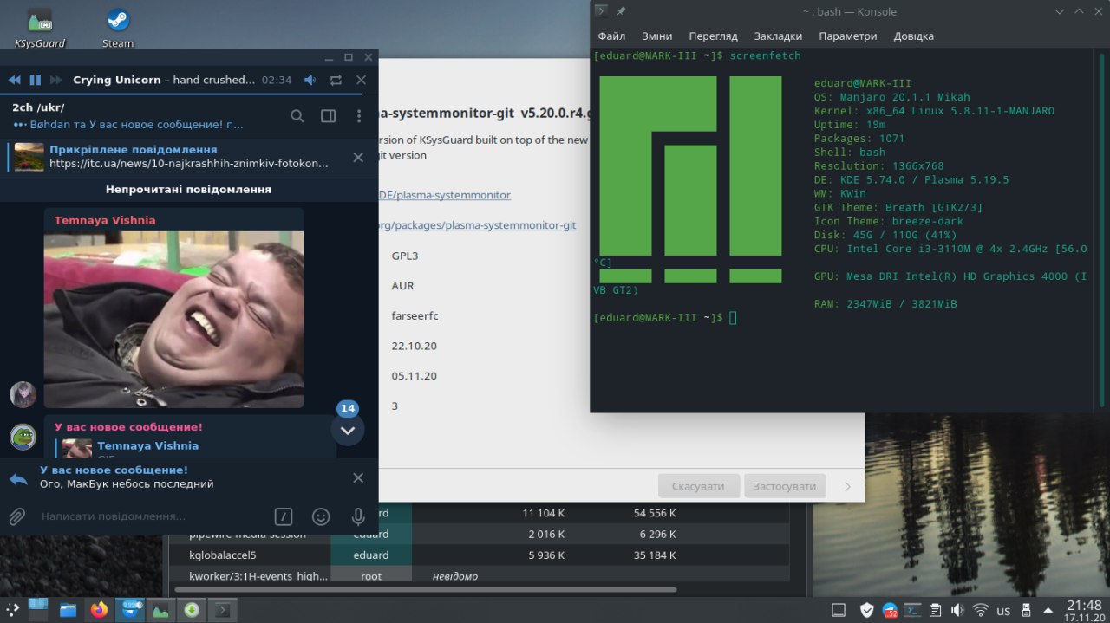Open Зміни menu in Konsole
The width and height of the screenshot is (1110, 623).
click(657, 36)
